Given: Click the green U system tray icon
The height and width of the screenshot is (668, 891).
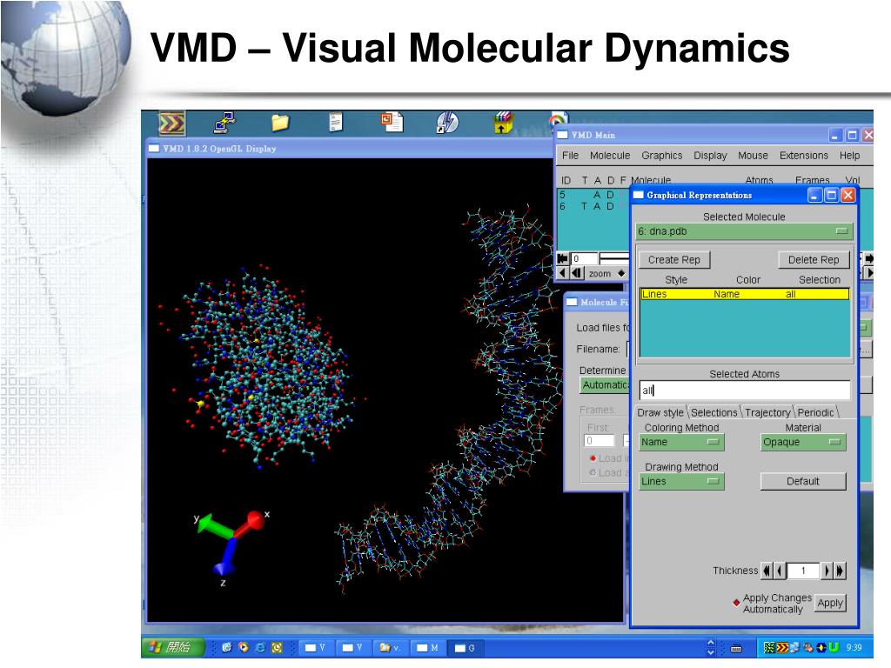Looking at the screenshot, I should pyautogui.click(x=834, y=647).
